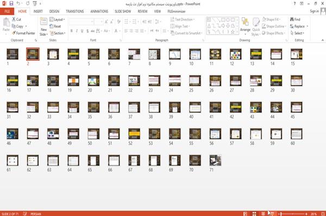326x216 pixels.
Task: Click the Format Painter tool
Action: pyautogui.click(x=23, y=33)
